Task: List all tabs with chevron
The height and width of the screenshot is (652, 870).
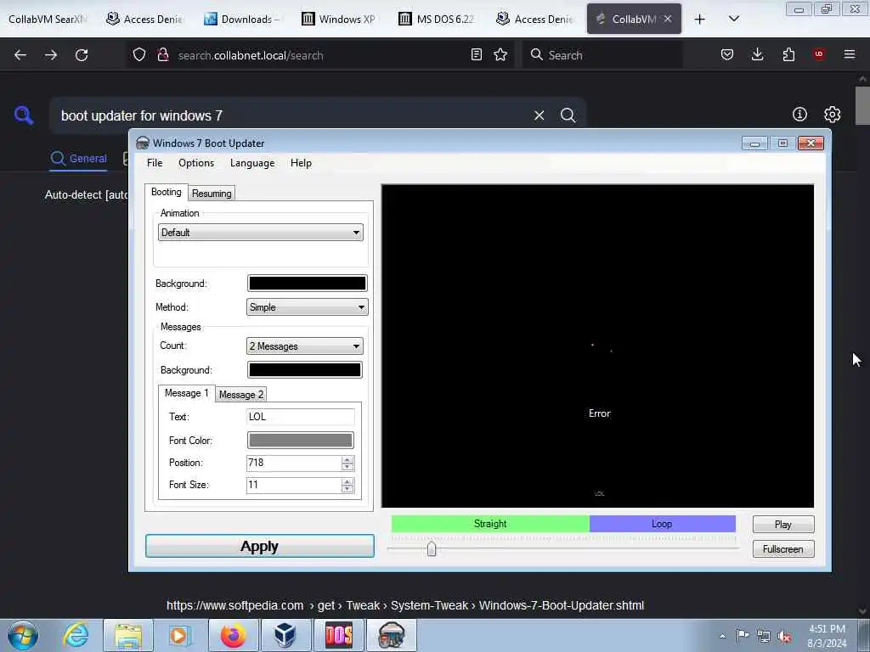Action: tap(733, 19)
